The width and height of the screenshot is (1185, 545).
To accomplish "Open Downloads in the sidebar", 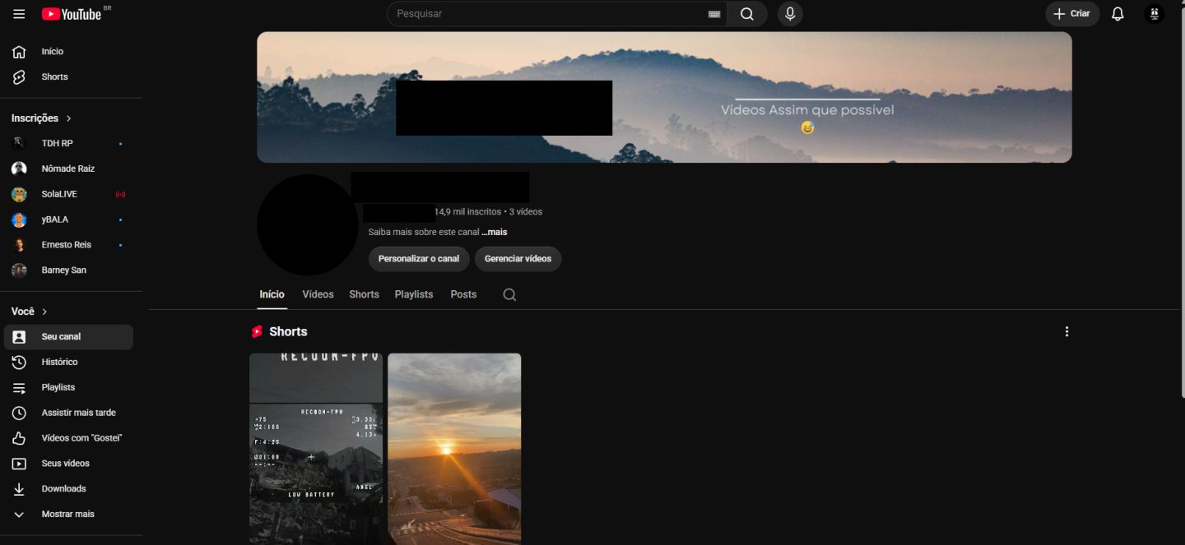I will (68, 489).
